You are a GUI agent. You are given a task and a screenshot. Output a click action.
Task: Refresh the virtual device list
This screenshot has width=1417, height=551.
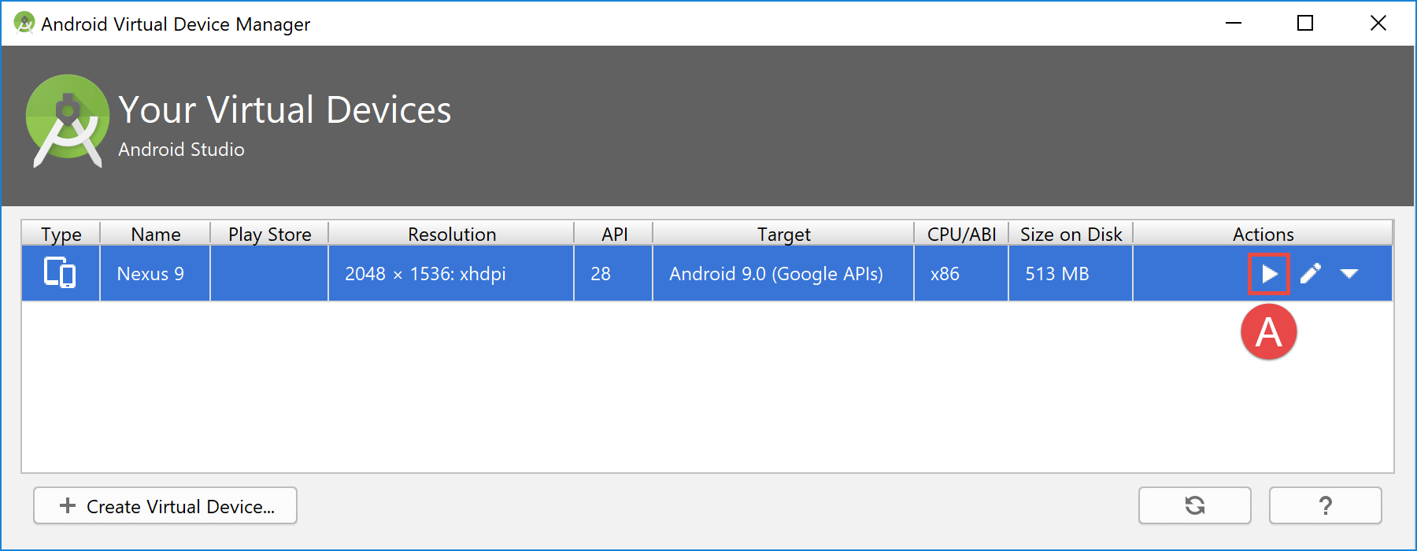1194,505
